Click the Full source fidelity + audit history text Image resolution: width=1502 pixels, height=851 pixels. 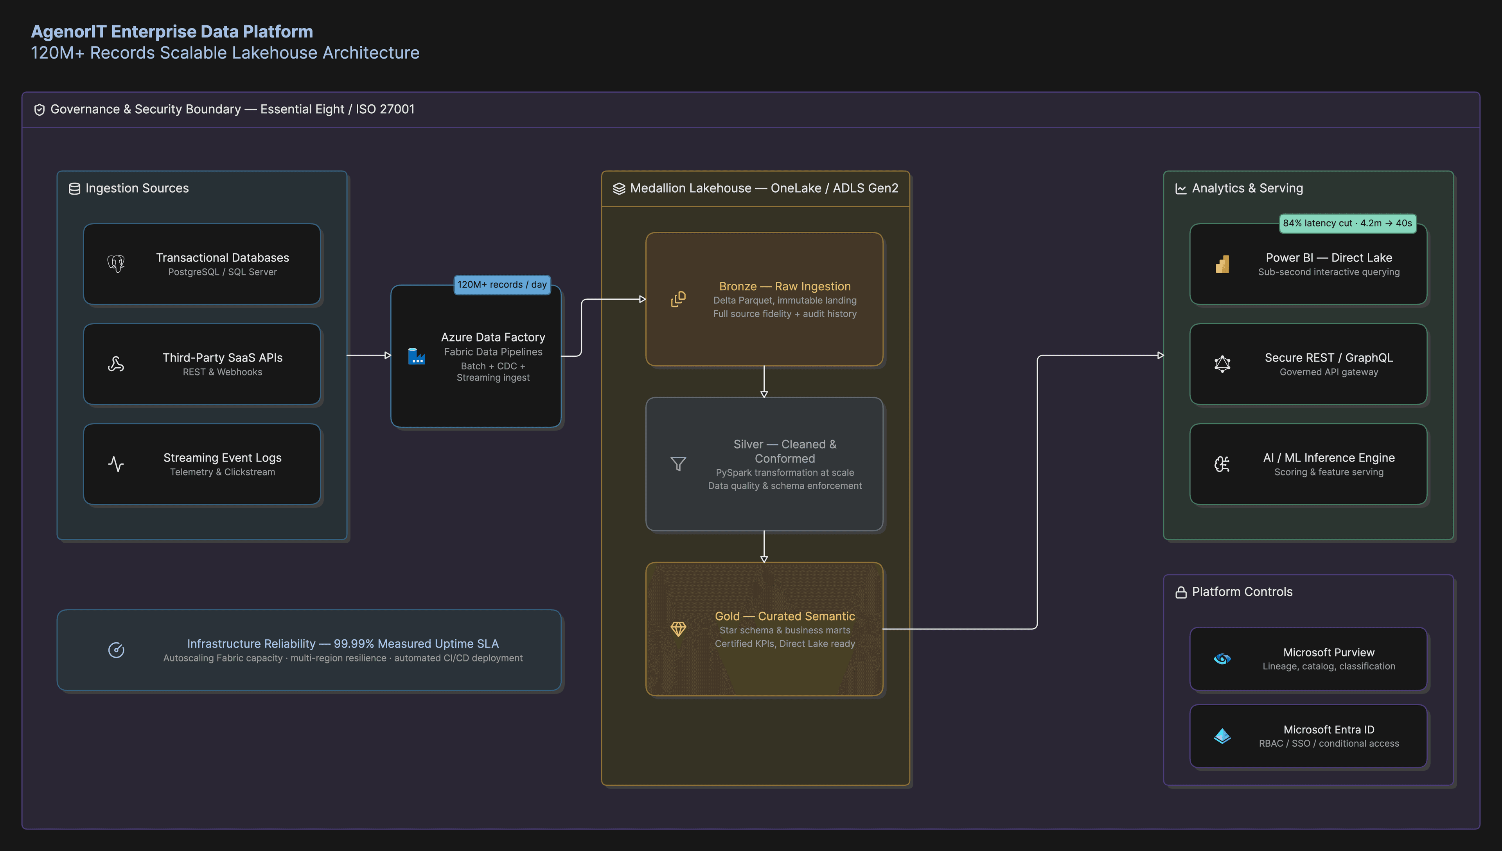785,314
